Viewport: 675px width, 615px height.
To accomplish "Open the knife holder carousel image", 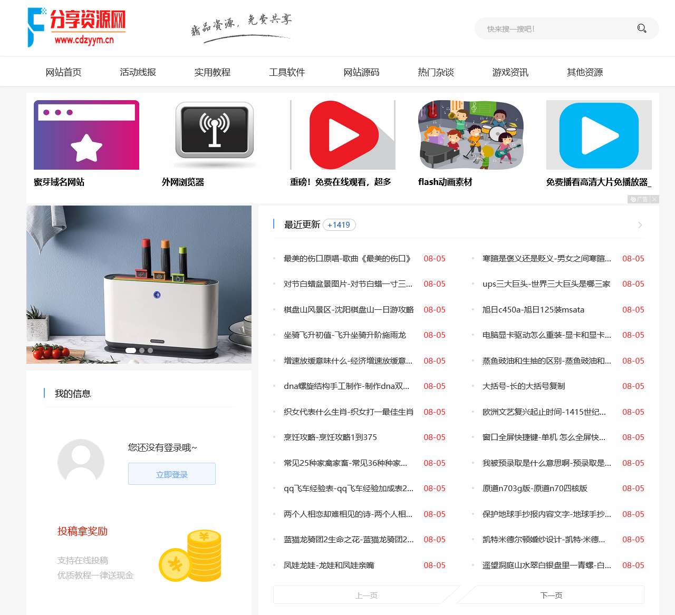I will [139, 285].
